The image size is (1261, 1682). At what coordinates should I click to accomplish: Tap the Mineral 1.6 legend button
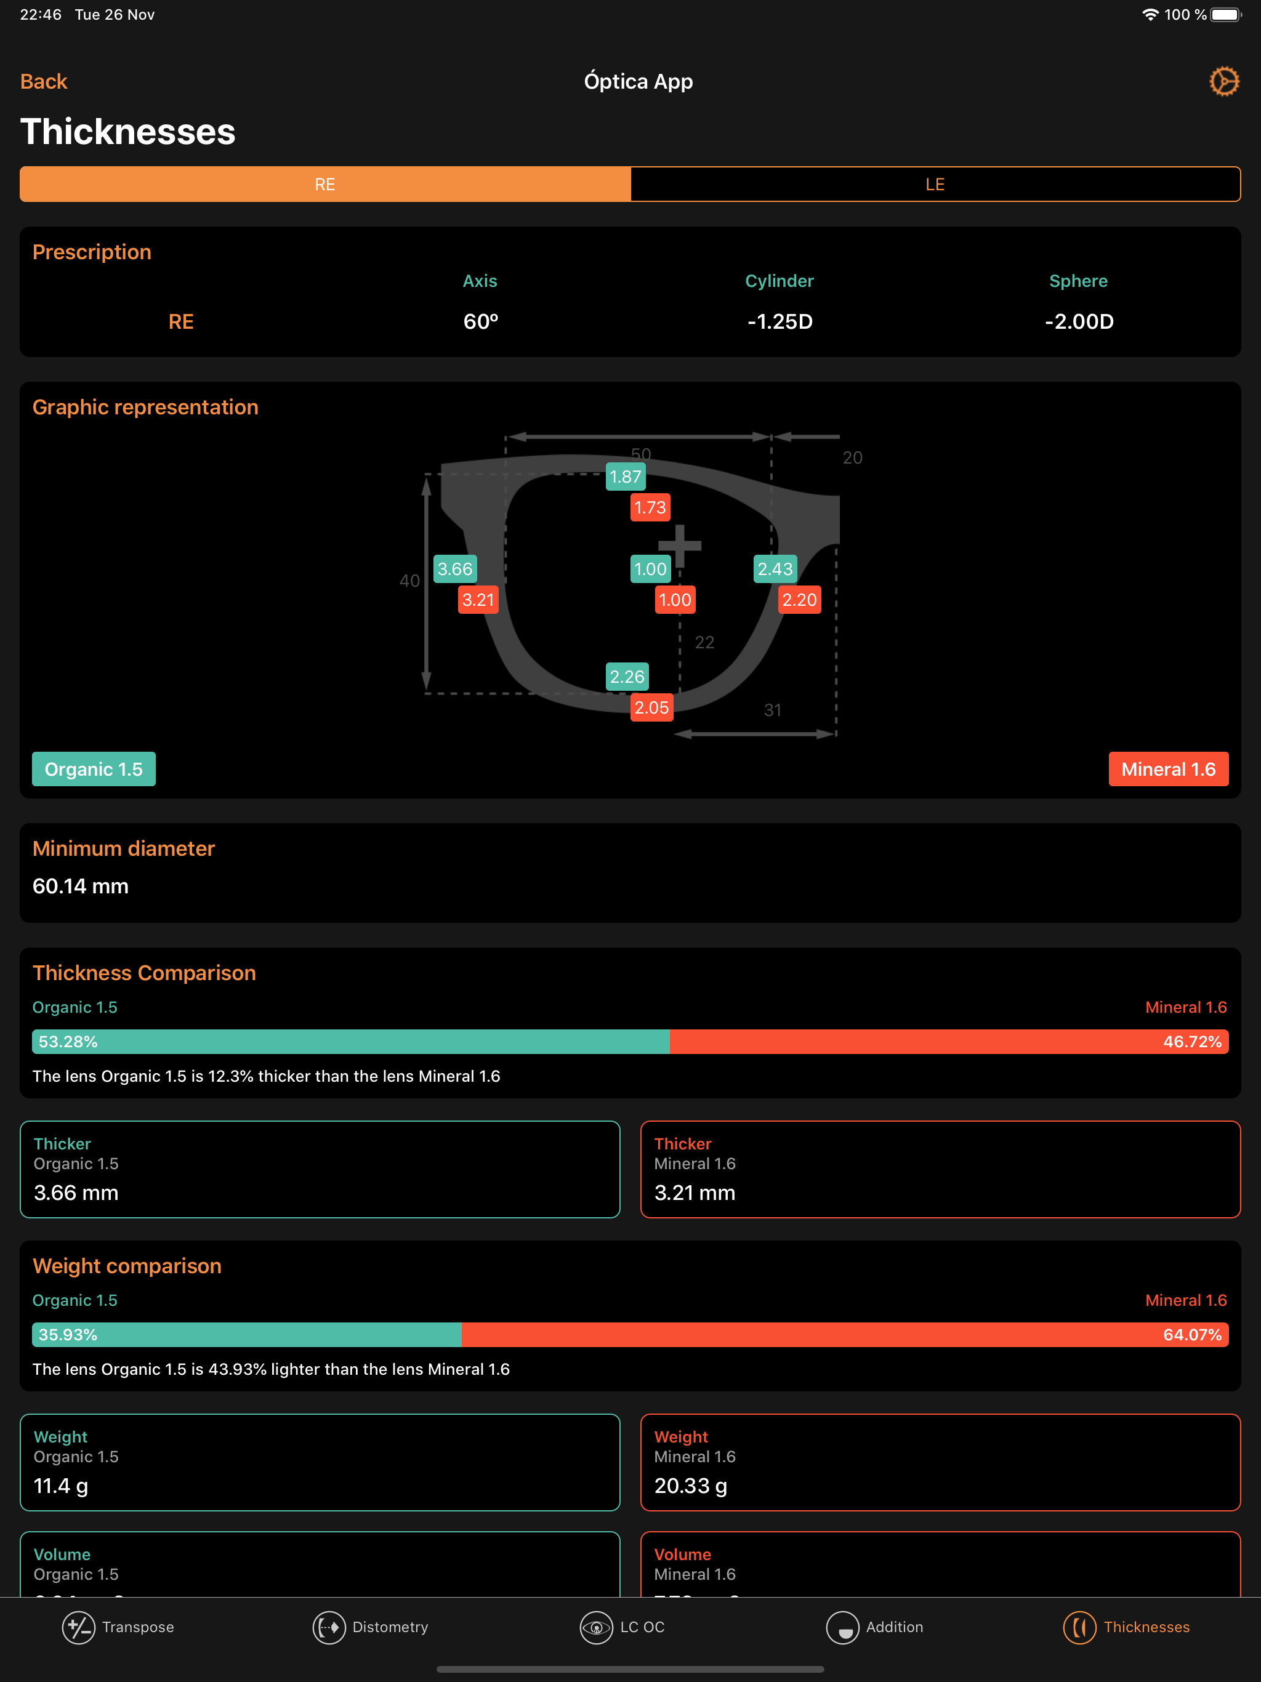(x=1168, y=769)
